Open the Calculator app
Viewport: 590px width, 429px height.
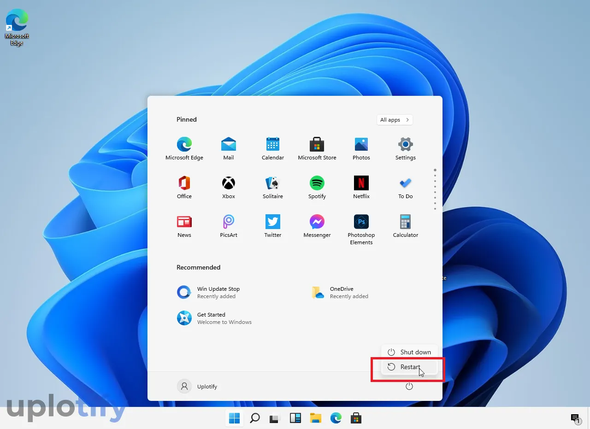(x=406, y=226)
